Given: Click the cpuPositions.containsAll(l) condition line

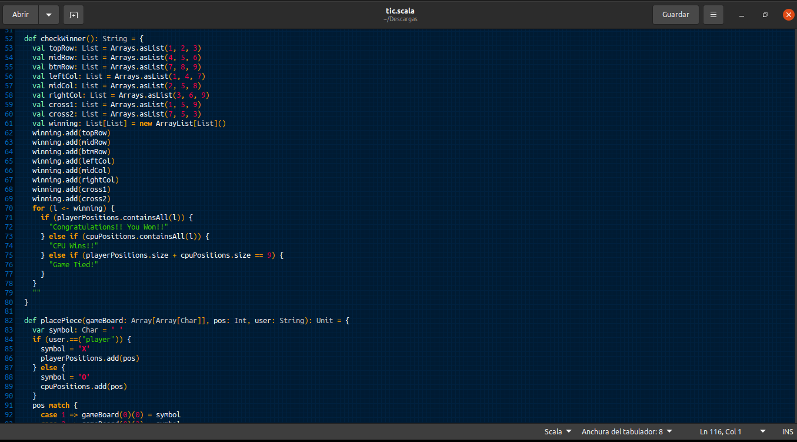Looking at the screenshot, I should [x=125, y=237].
